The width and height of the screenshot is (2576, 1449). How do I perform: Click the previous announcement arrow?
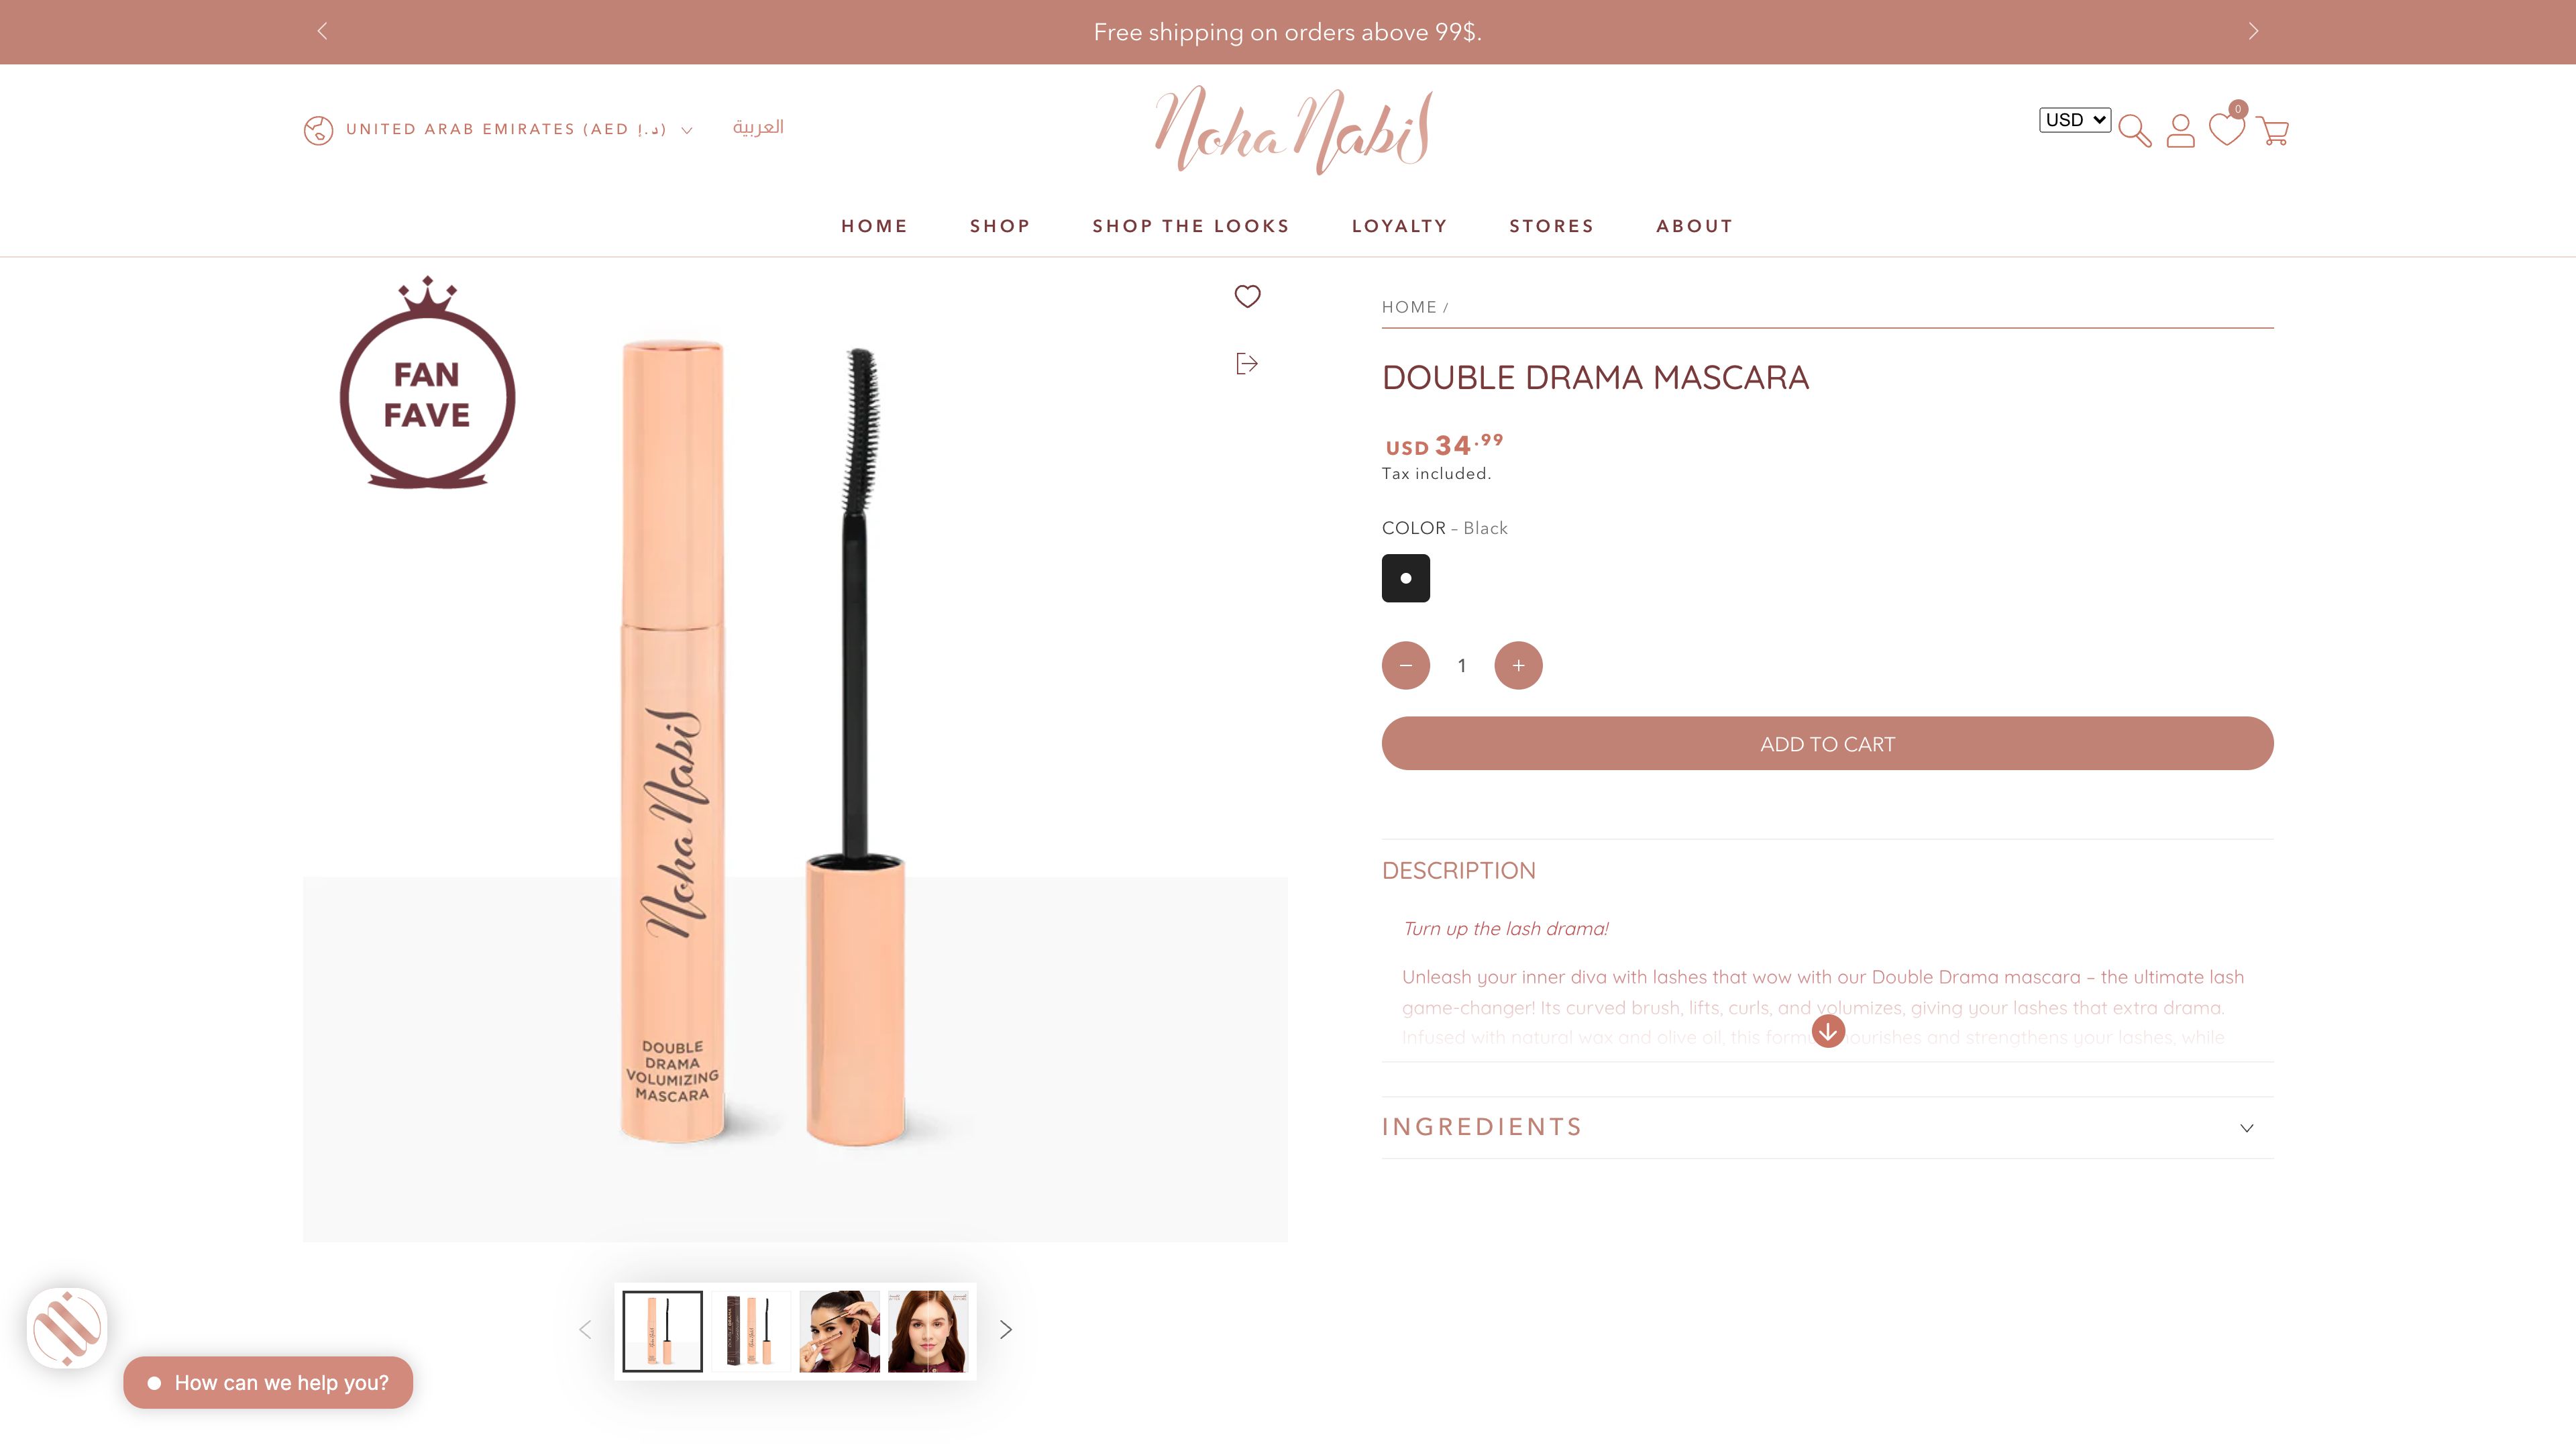coord(322,31)
